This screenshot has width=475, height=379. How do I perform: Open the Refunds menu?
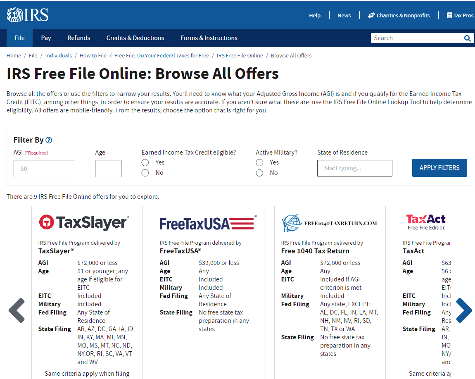(x=78, y=38)
